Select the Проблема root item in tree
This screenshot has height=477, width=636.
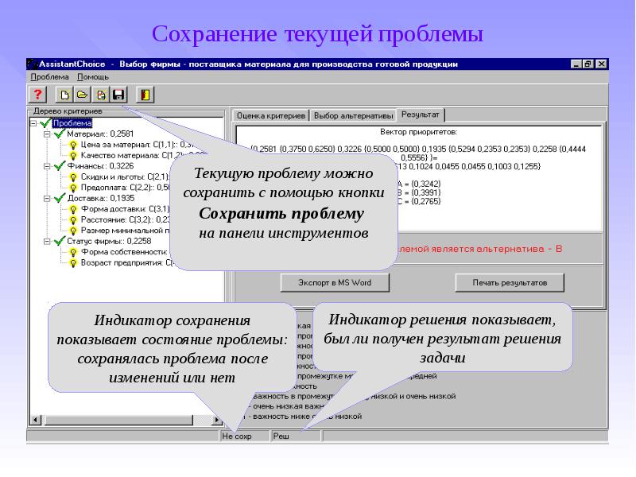pyautogui.click(x=72, y=123)
